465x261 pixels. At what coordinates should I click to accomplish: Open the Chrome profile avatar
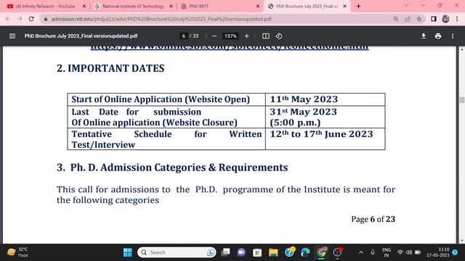[x=445, y=19]
